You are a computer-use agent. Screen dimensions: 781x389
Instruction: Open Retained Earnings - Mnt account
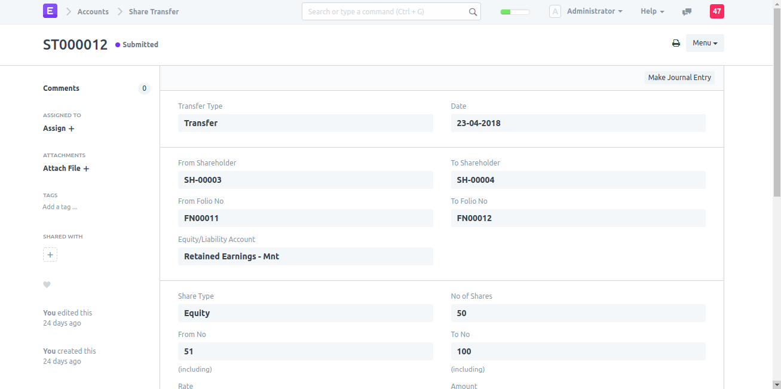click(305, 256)
